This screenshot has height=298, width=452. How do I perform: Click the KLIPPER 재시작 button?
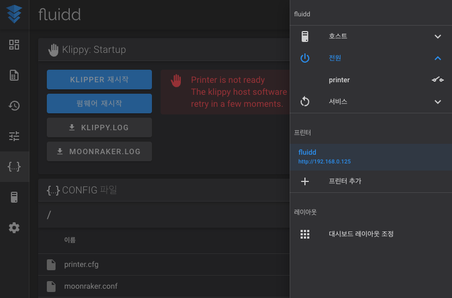click(99, 80)
